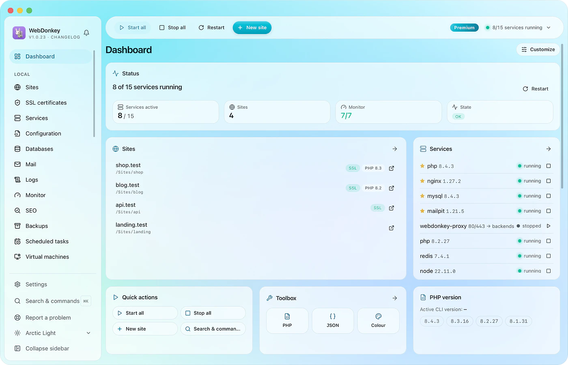568x365 pixels.
Task: Stop the php 8.2.27 service
Action: (x=549, y=241)
